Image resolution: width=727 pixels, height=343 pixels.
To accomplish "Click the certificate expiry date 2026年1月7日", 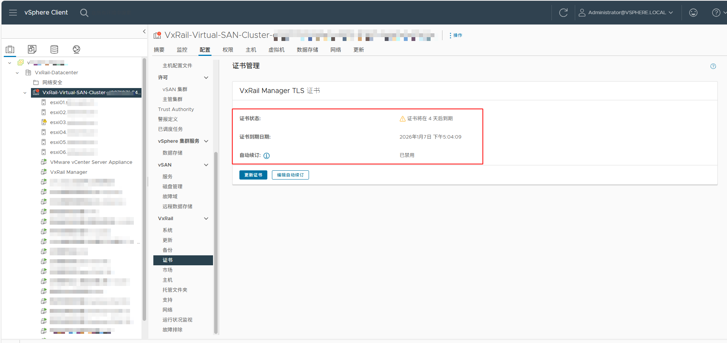I will point(430,137).
